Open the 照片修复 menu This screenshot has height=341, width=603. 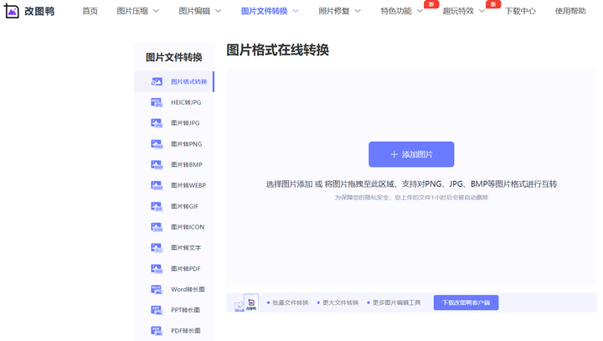(334, 11)
